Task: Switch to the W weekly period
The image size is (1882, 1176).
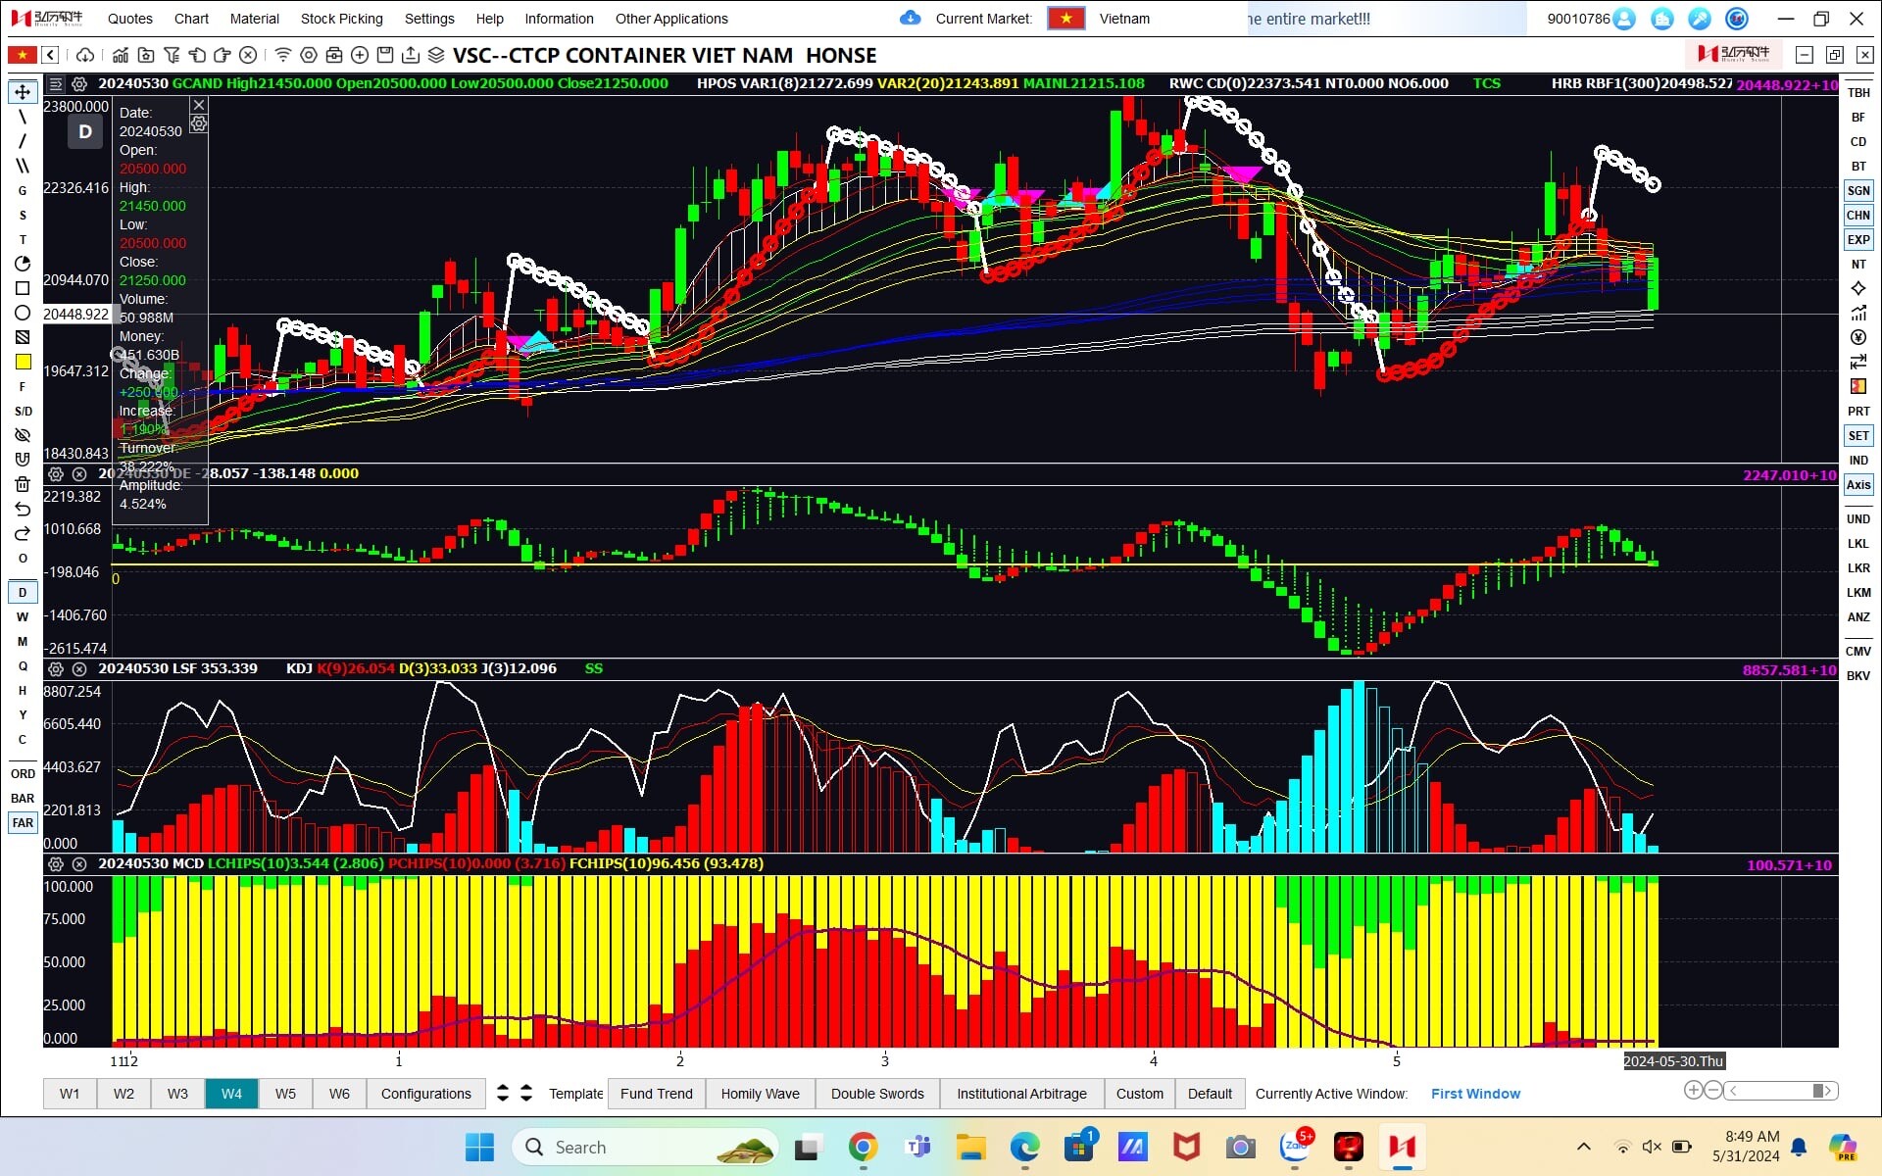Action: click(23, 616)
